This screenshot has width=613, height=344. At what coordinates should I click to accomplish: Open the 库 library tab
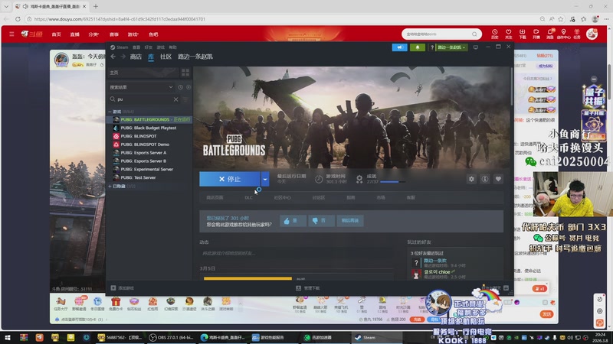pyautogui.click(x=151, y=57)
